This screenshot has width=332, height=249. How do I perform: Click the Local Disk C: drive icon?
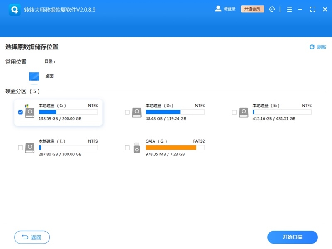pos(29,112)
